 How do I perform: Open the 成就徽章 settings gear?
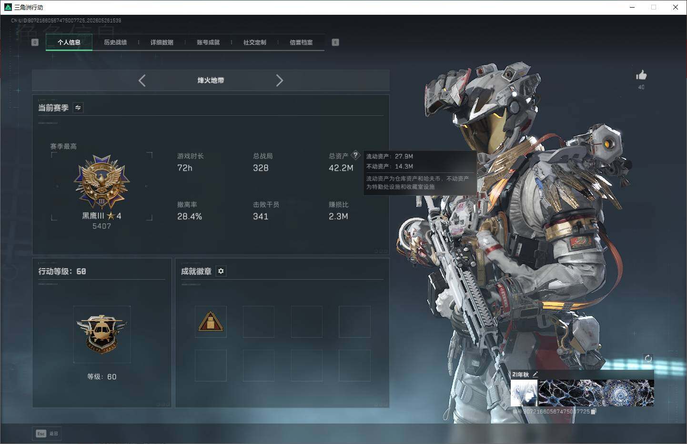(x=221, y=271)
